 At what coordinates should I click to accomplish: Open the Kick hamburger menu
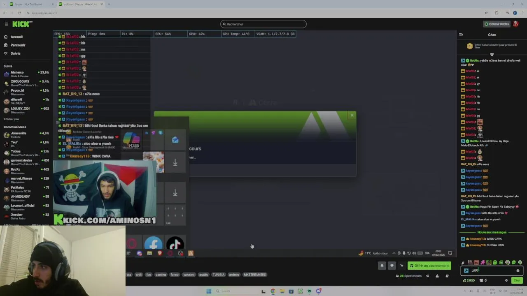click(x=6, y=24)
